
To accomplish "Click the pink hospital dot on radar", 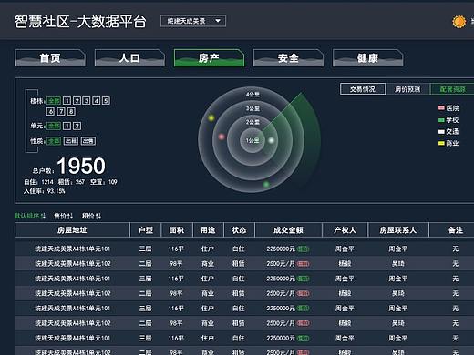I will pyautogui.click(x=222, y=137).
